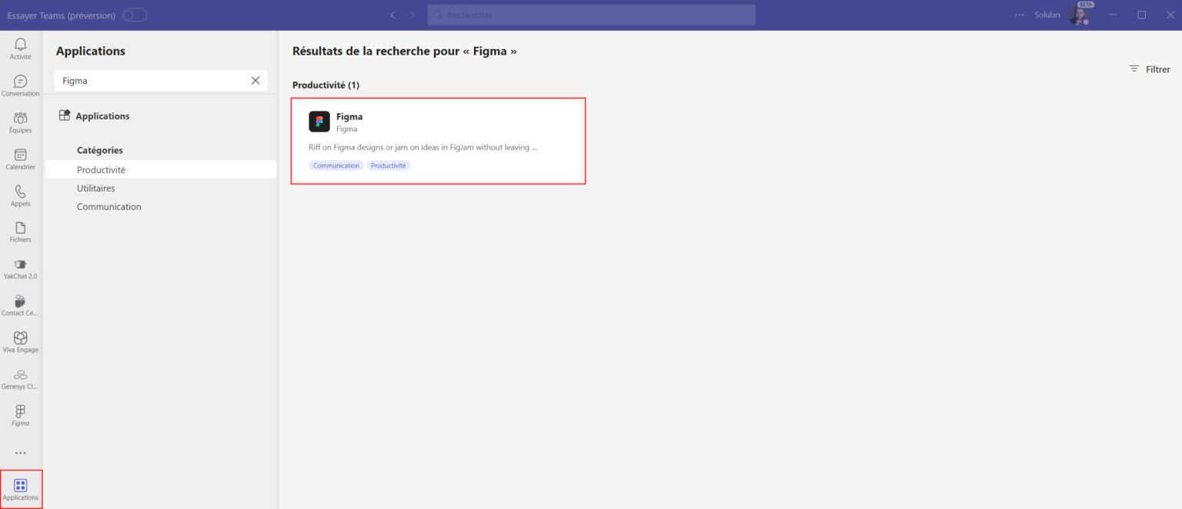
Task: Open Genesys Cloud from the left rail
Action: [x=20, y=376]
